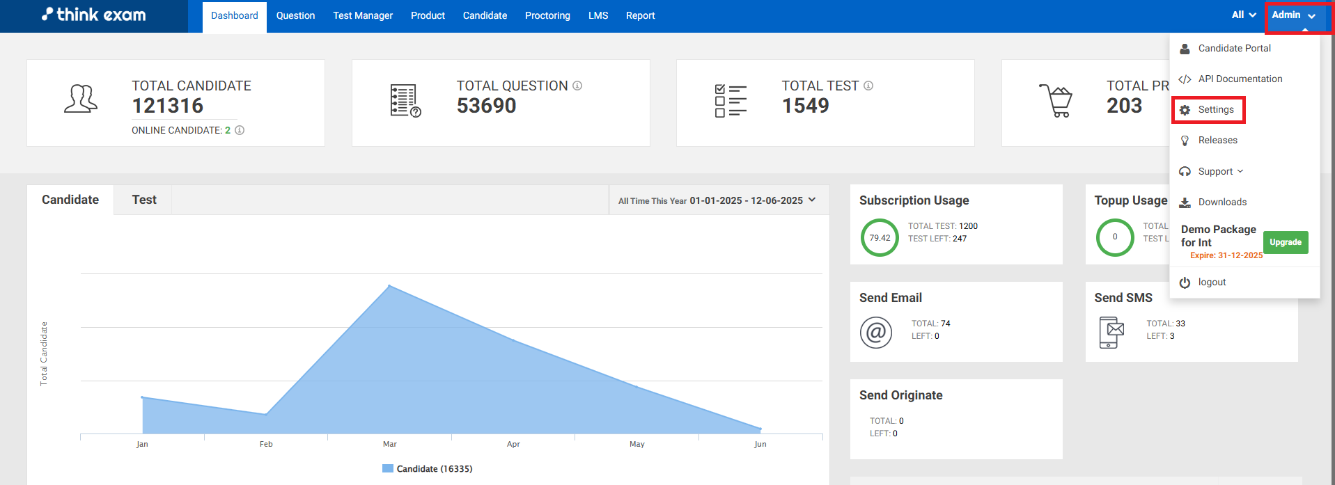Expand the date range selector chevron
The height and width of the screenshot is (485, 1335).
pos(812,200)
